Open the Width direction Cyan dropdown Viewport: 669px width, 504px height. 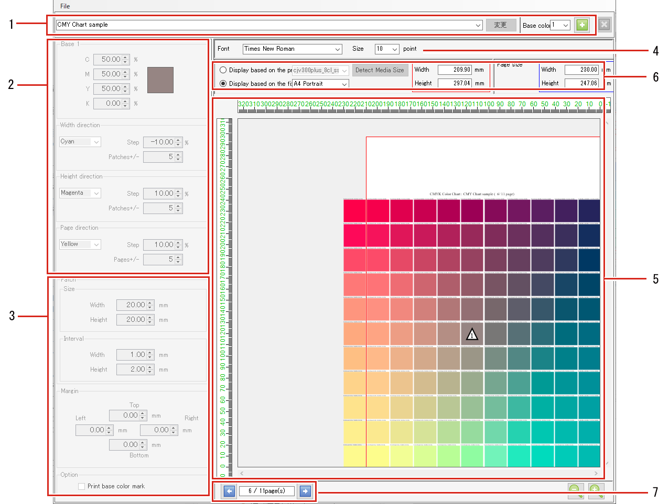click(x=80, y=141)
